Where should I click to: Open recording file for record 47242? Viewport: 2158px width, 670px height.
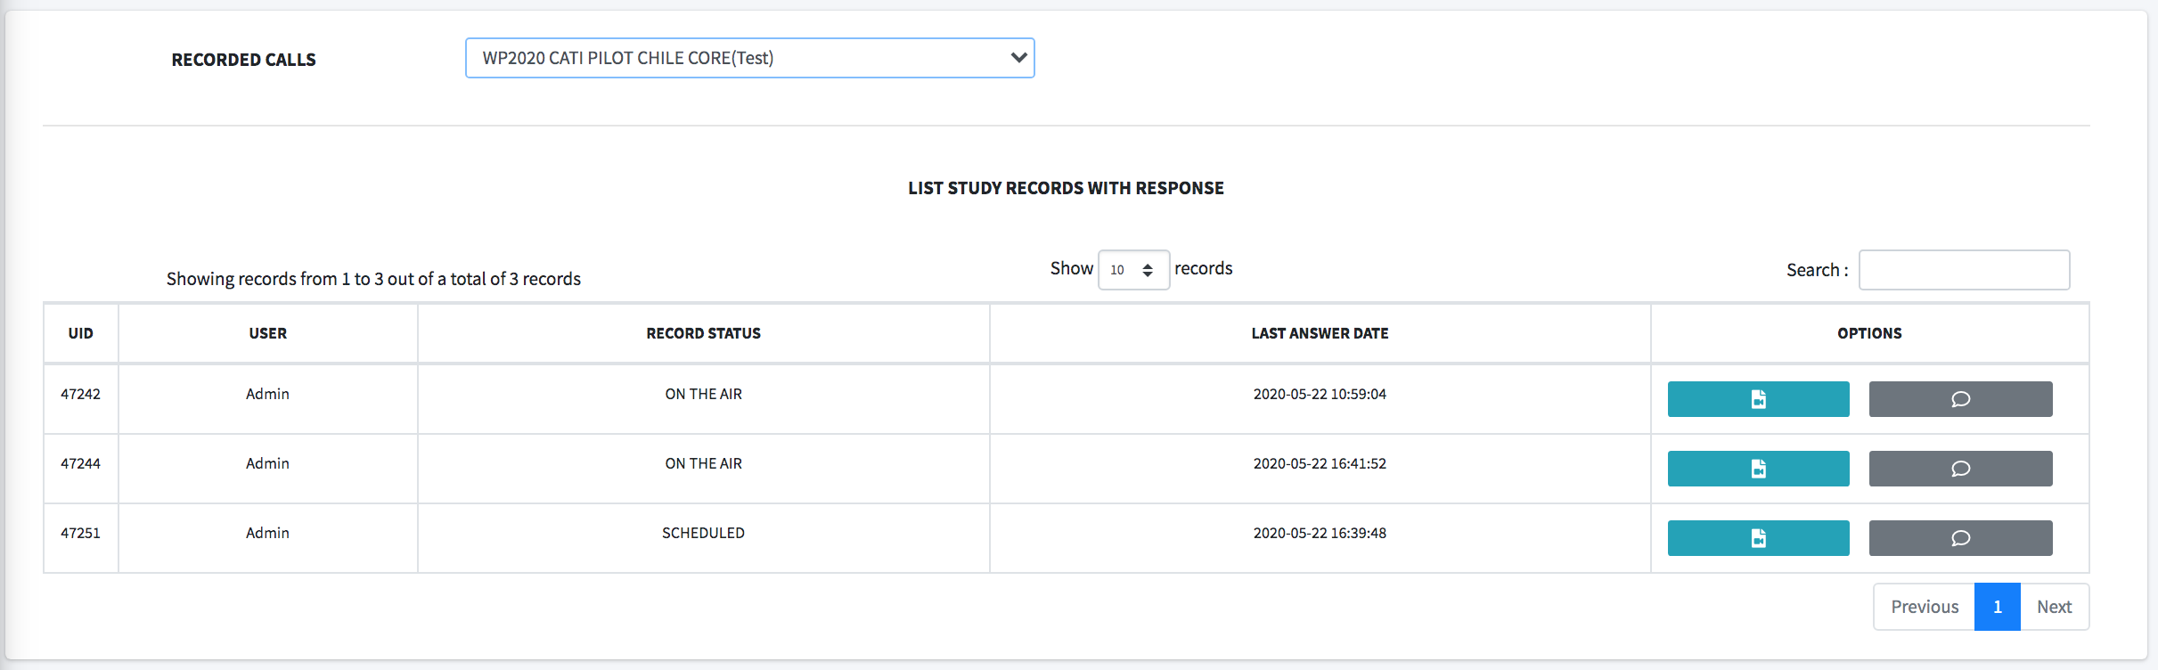coord(1758,399)
